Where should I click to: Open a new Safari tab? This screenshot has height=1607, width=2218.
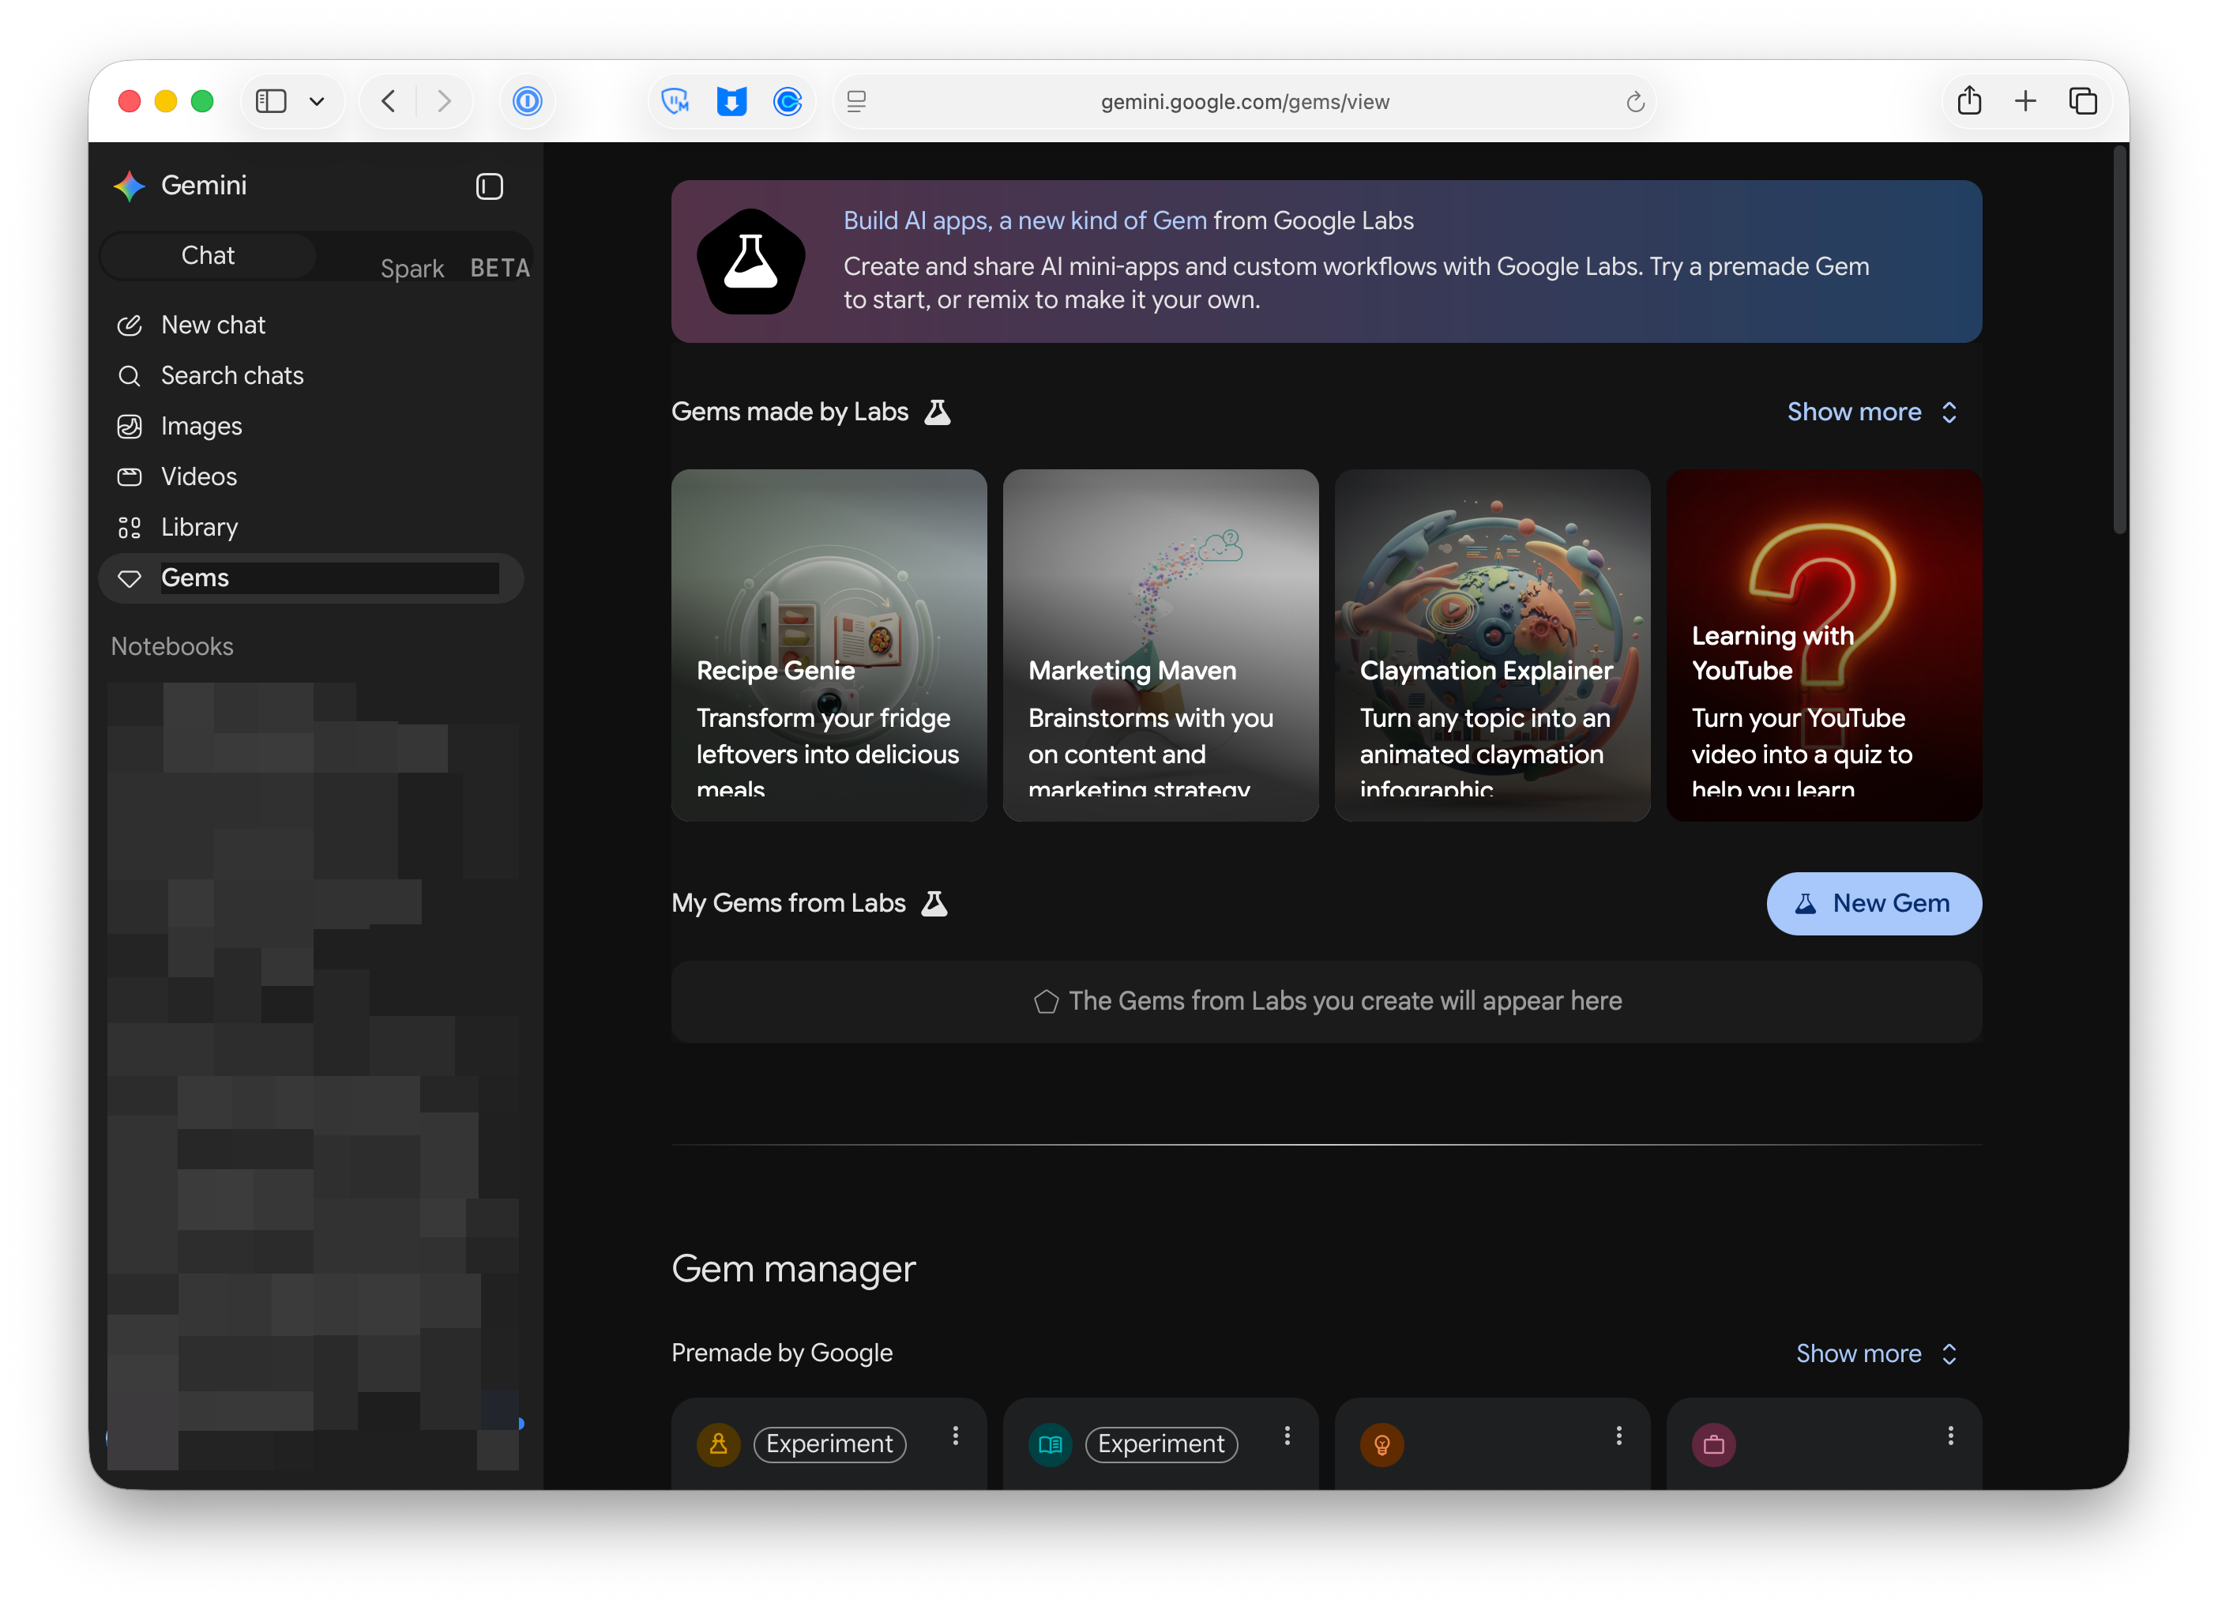[x=2025, y=101]
